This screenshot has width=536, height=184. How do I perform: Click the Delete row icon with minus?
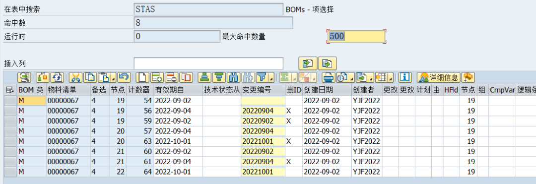pos(172,77)
